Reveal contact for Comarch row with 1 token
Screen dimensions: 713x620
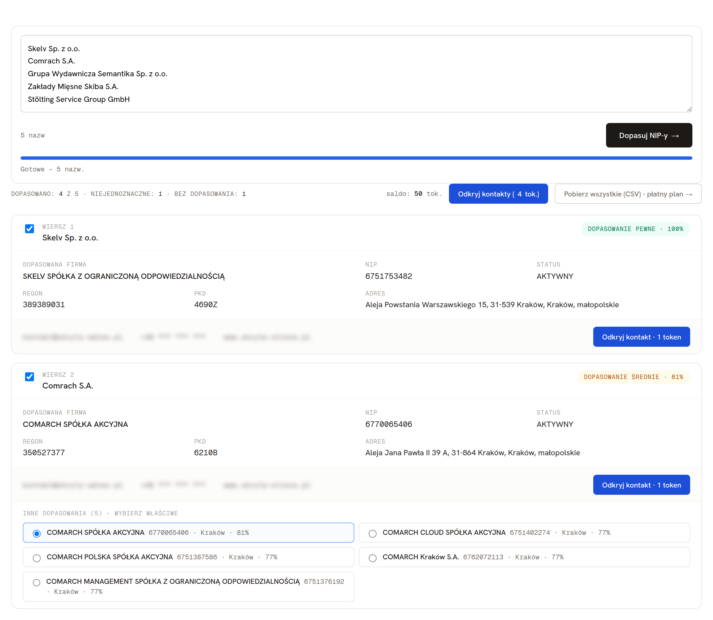[x=641, y=485]
